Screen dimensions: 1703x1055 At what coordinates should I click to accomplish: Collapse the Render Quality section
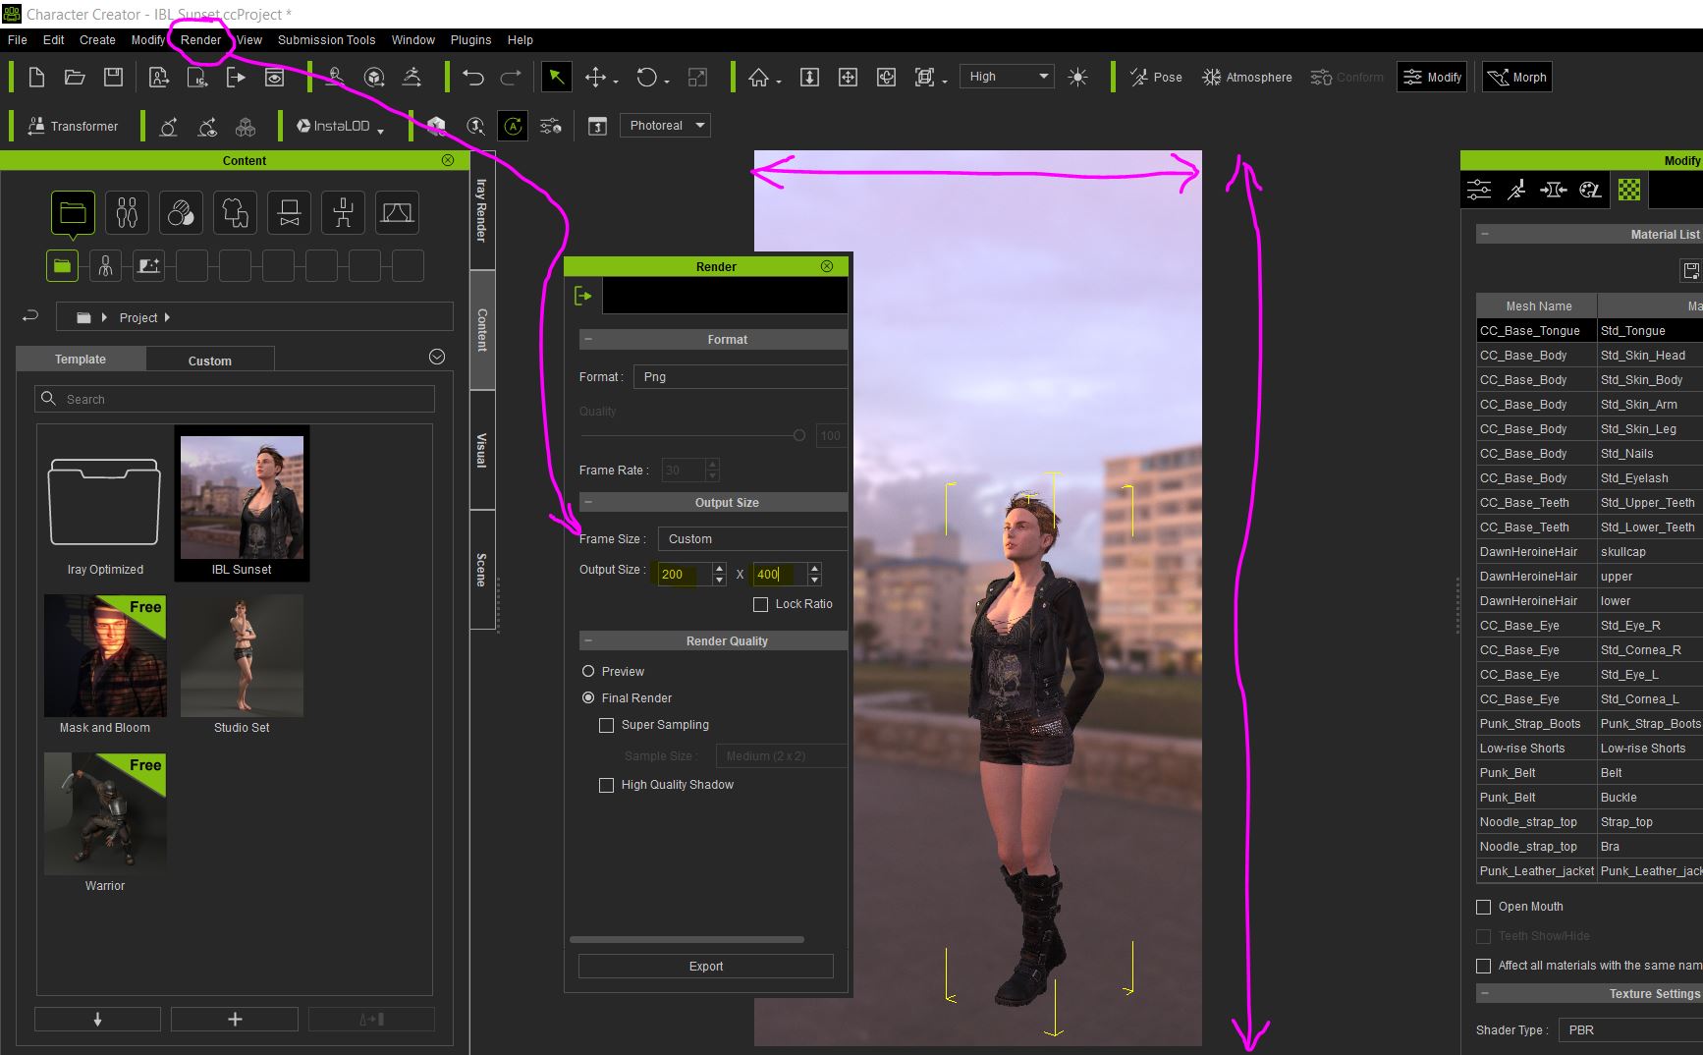[588, 640]
